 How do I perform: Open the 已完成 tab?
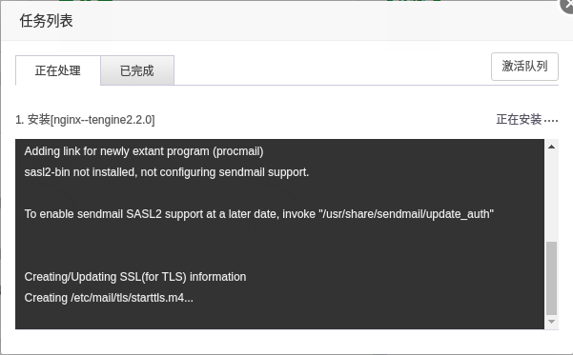[x=137, y=70]
